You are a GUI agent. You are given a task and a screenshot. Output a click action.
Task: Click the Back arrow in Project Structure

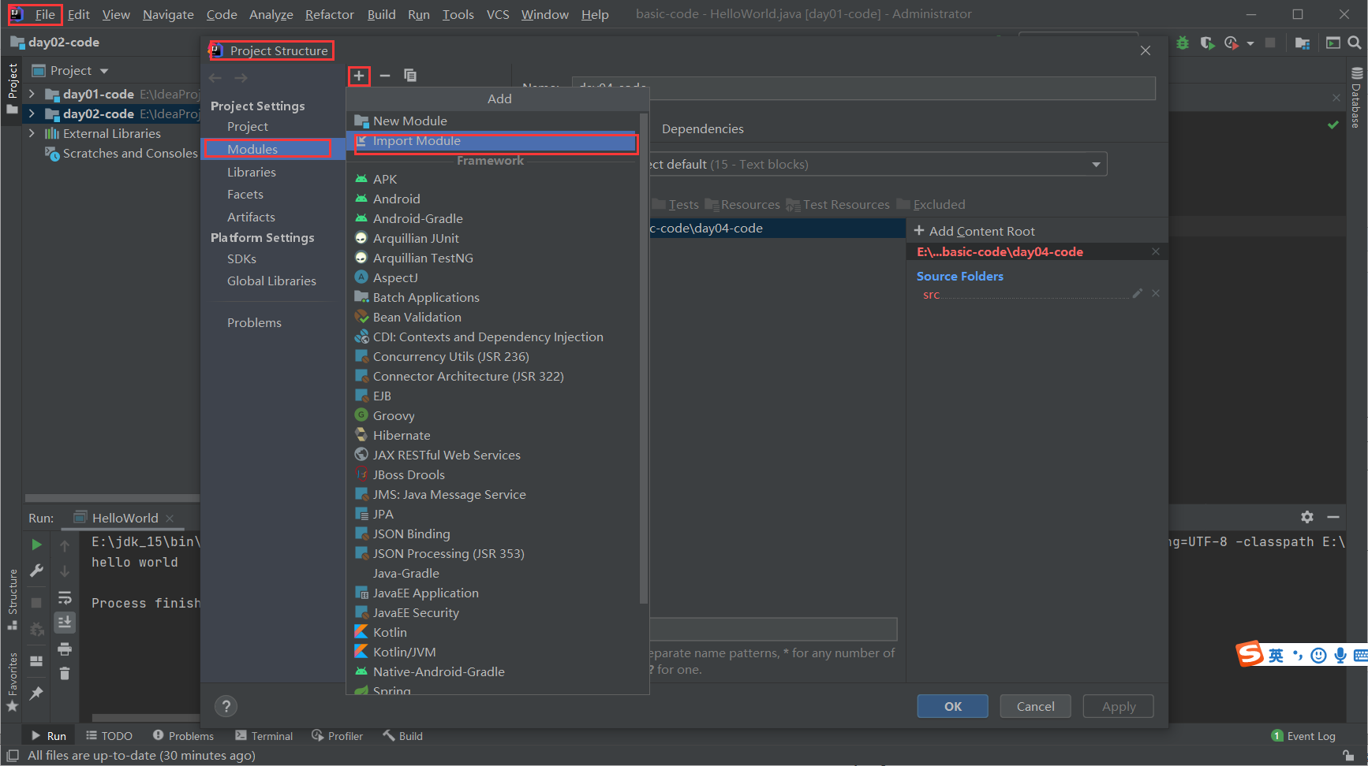215,78
